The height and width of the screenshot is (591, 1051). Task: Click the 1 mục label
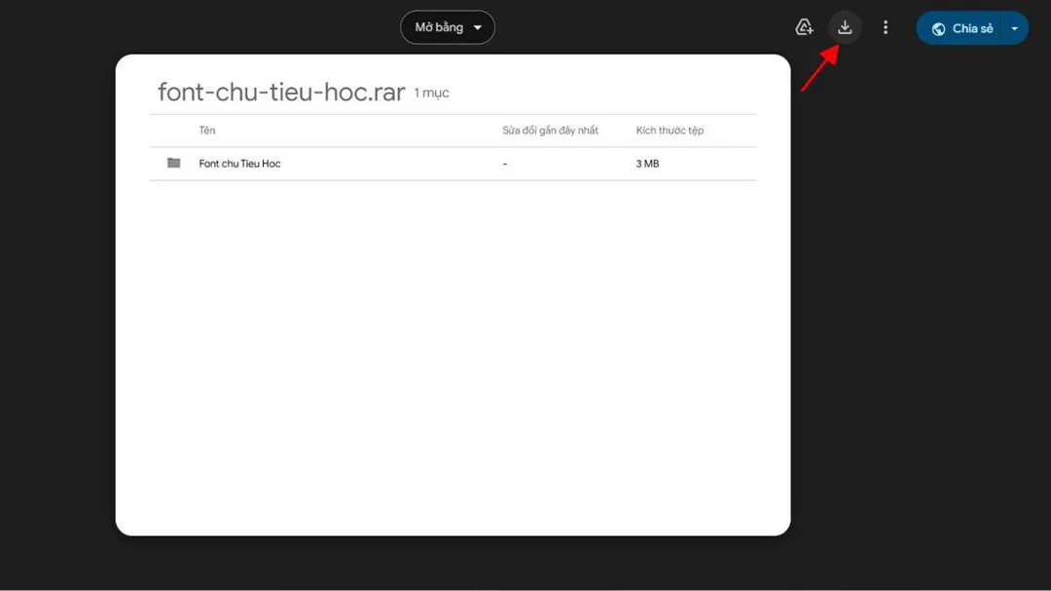click(430, 93)
